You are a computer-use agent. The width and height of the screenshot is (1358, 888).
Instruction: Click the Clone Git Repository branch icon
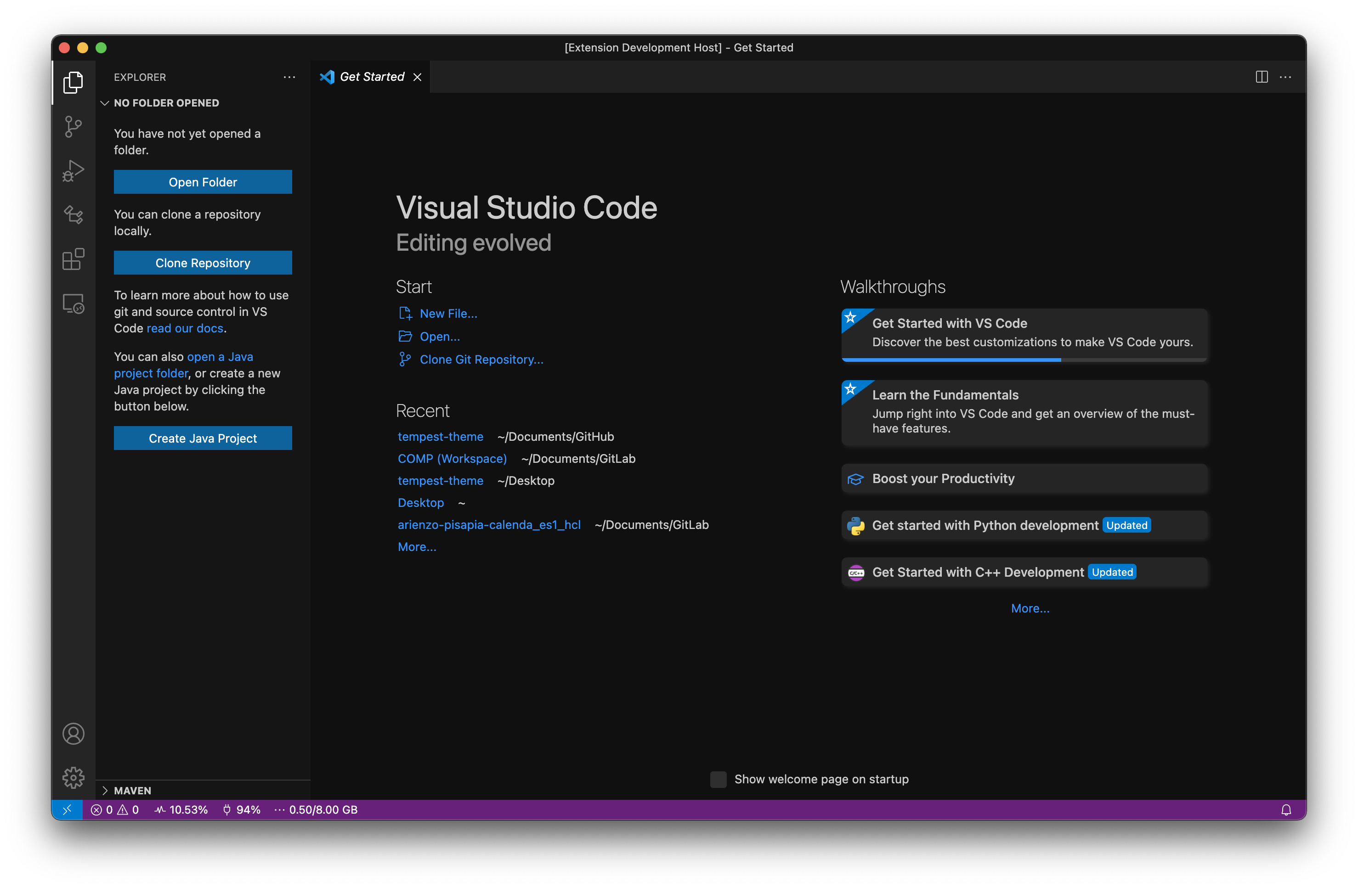pos(405,360)
